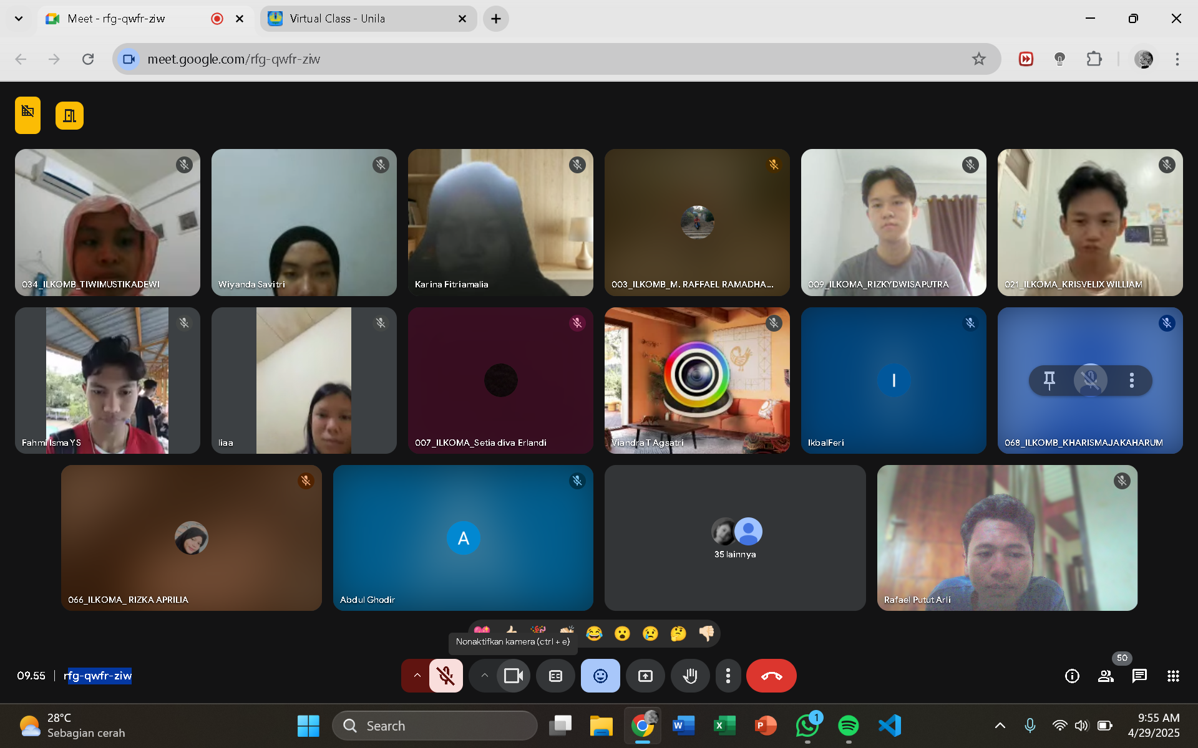Image resolution: width=1198 pixels, height=748 pixels.
Task: Leave call with red hang-up button
Action: (x=771, y=676)
